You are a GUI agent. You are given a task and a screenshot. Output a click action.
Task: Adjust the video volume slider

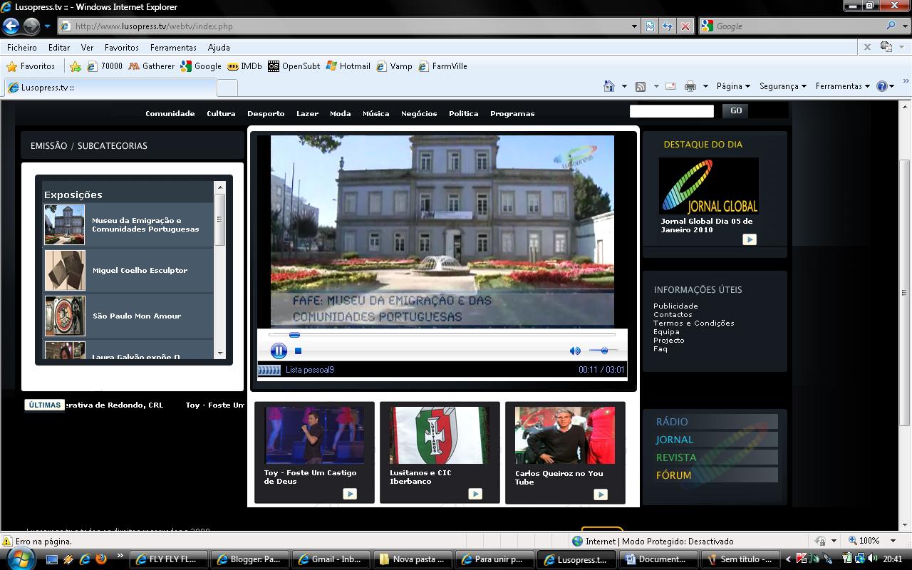(603, 351)
